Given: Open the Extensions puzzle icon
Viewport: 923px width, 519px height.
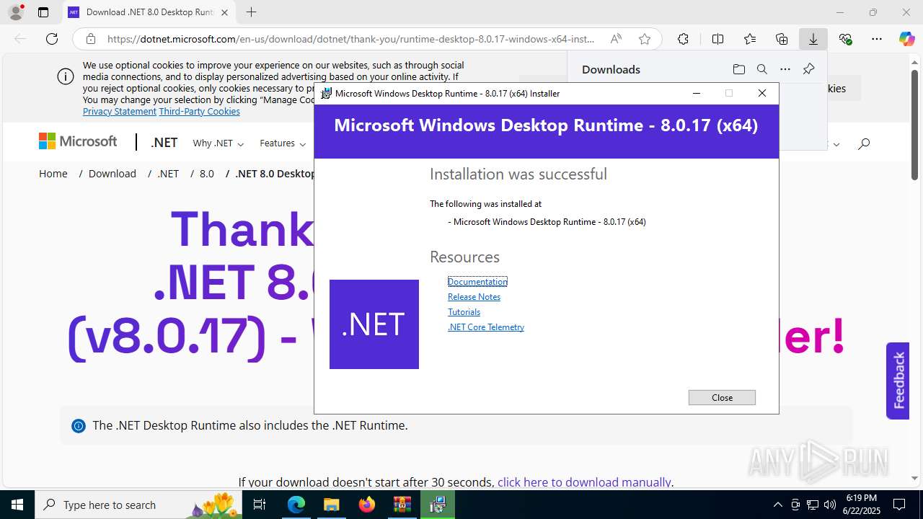Looking at the screenshot, I should pyautogui.click(x=683, y=39).
